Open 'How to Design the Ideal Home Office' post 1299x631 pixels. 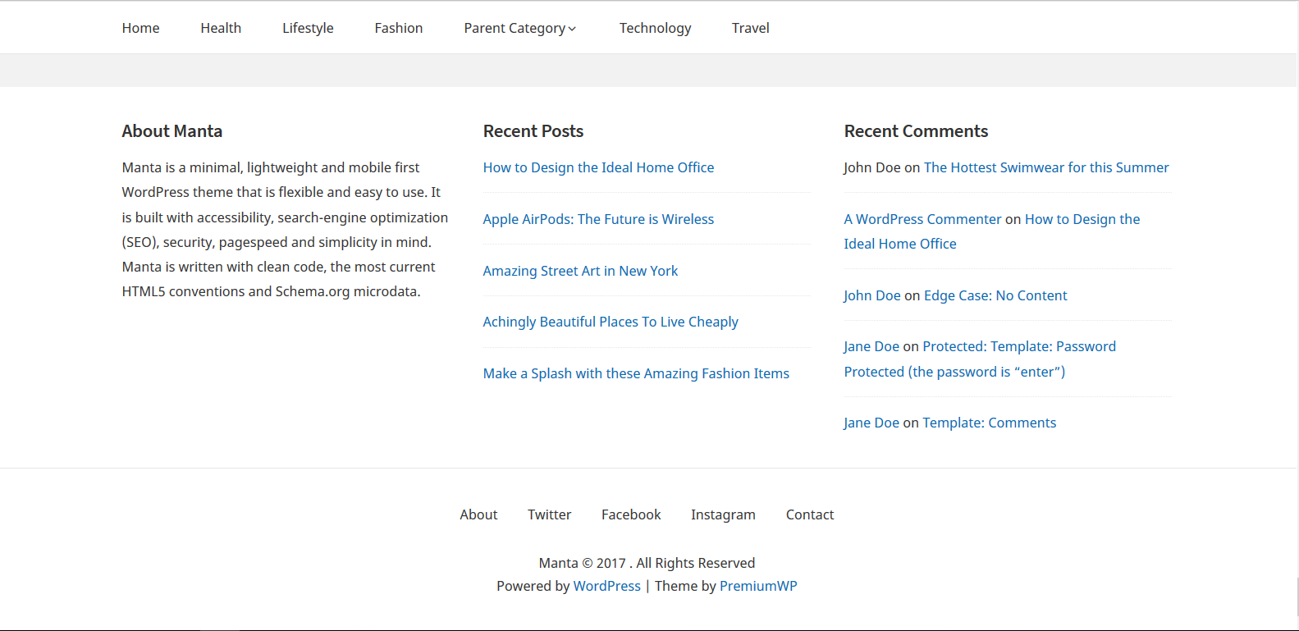(598, 167)
